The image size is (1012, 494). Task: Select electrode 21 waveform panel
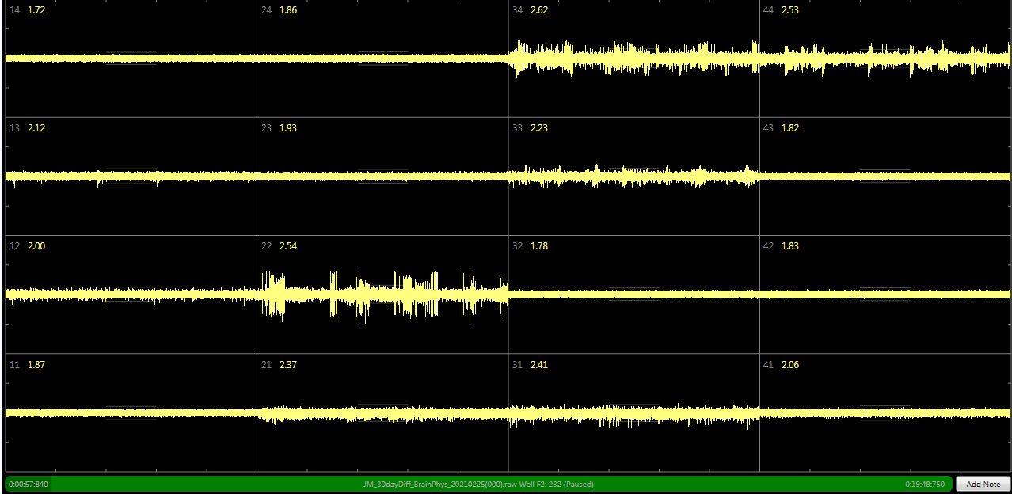click(x=382, y=412)
